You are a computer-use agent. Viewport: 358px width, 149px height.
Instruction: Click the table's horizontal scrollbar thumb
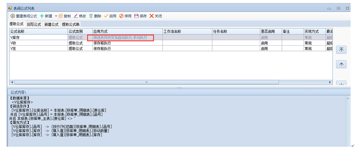coord(147,82)
